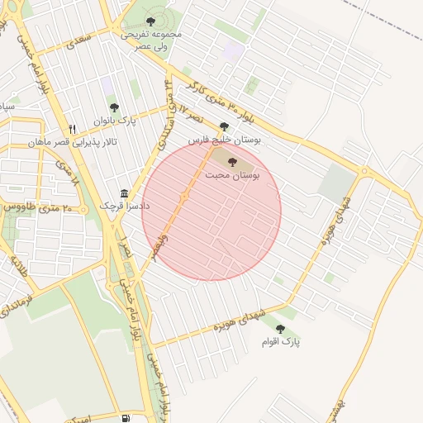
Task: Select the سعدی street name label
Action: (x=78, y=41)
